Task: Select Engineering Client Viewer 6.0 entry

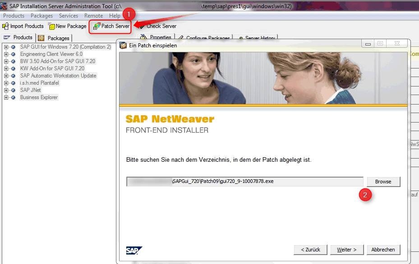Action: (51, 54)
